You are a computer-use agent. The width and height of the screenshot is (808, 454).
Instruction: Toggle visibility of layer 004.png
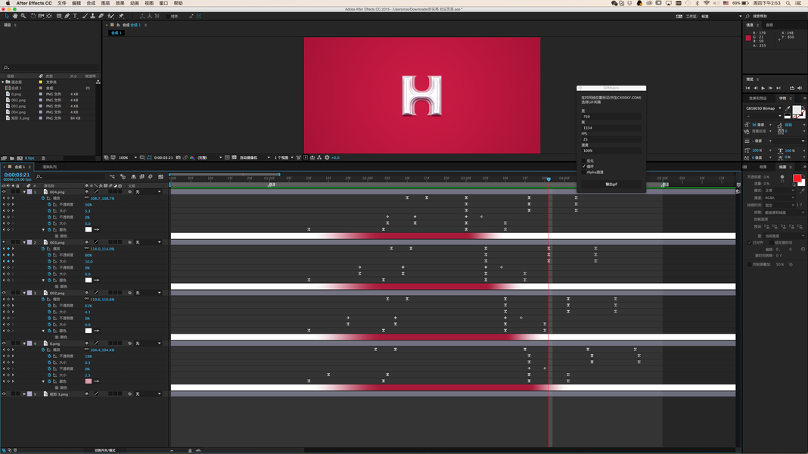(x=4, y=191)
